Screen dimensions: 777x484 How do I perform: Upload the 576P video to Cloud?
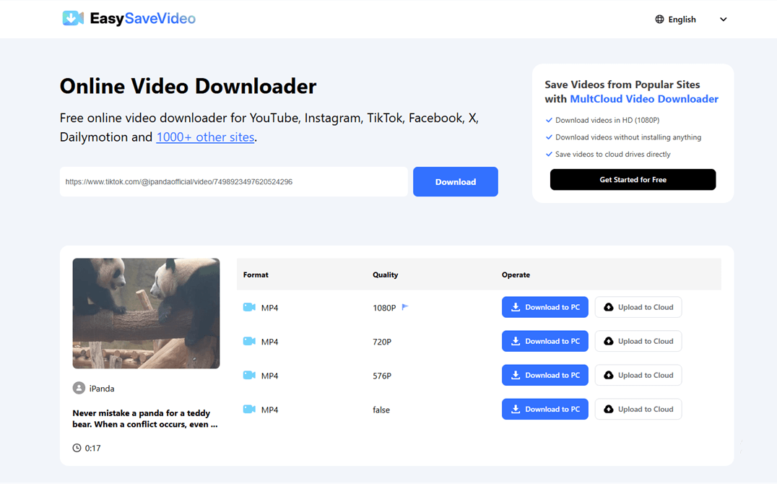coord(638,375)
